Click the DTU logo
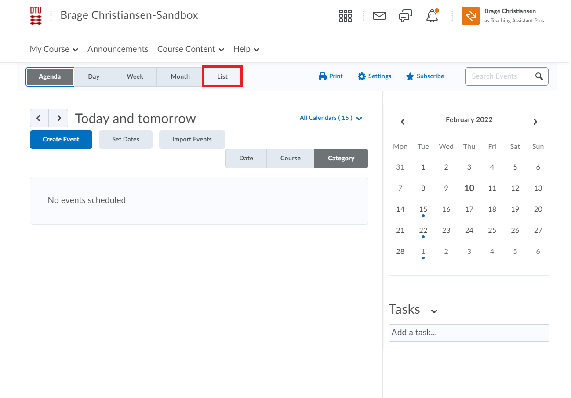Image resolution: width=571 pixels, height=398 pixels. click(x=36, y=16)
